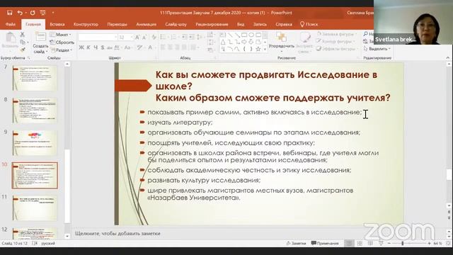Open the Выделить select dropdown
Viewport: 453px width, 255px height.
point(377,49)
